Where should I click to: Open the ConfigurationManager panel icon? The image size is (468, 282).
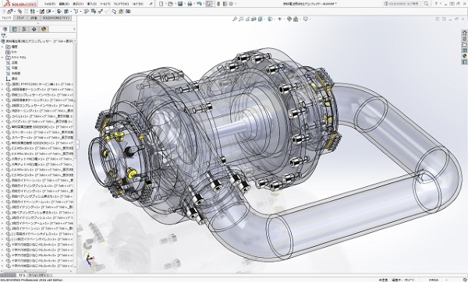coord(24,30)
